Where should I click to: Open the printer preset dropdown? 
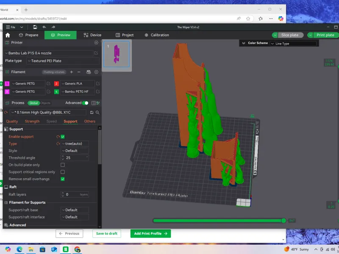(49, 53)
